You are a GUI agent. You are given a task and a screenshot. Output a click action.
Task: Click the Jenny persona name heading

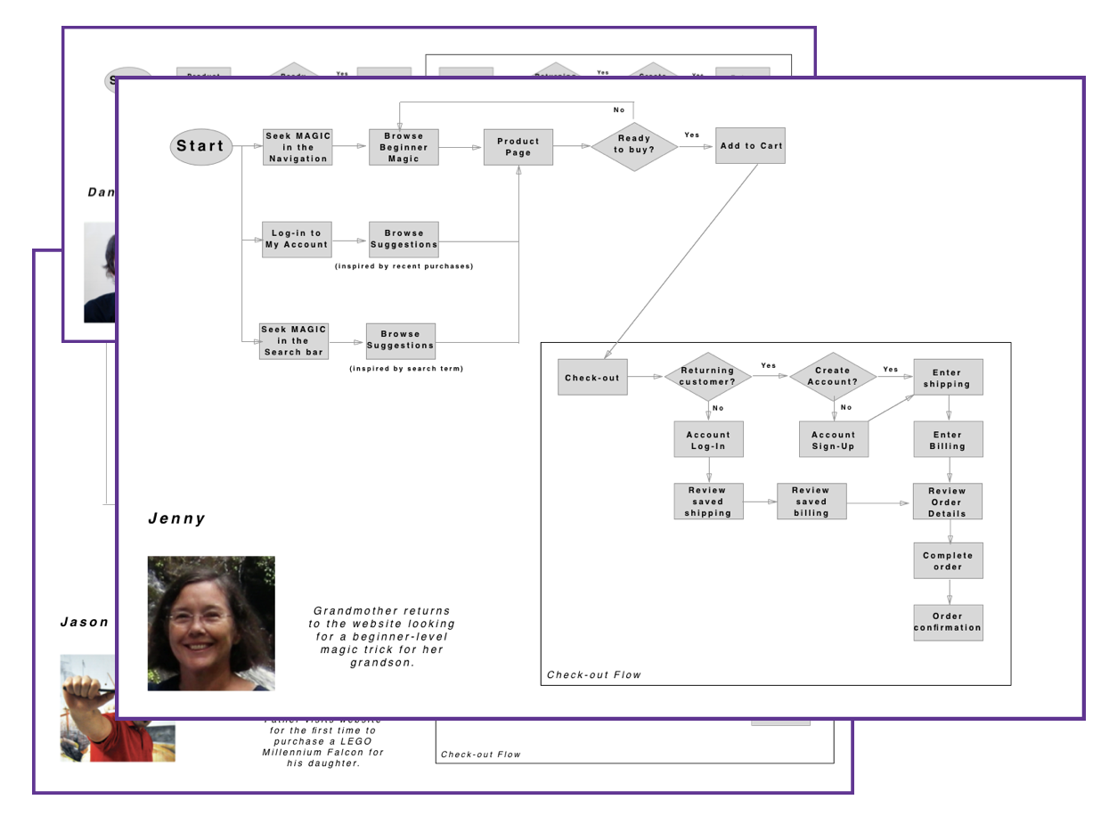(176, 518)
